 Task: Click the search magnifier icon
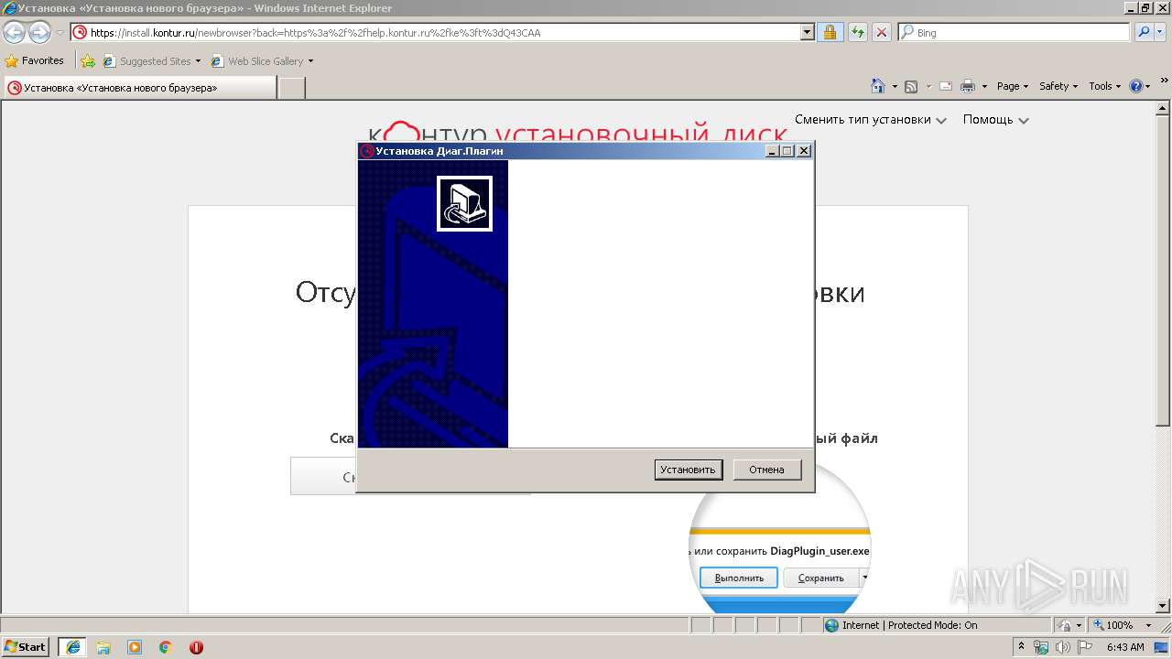pos(1144,32)
